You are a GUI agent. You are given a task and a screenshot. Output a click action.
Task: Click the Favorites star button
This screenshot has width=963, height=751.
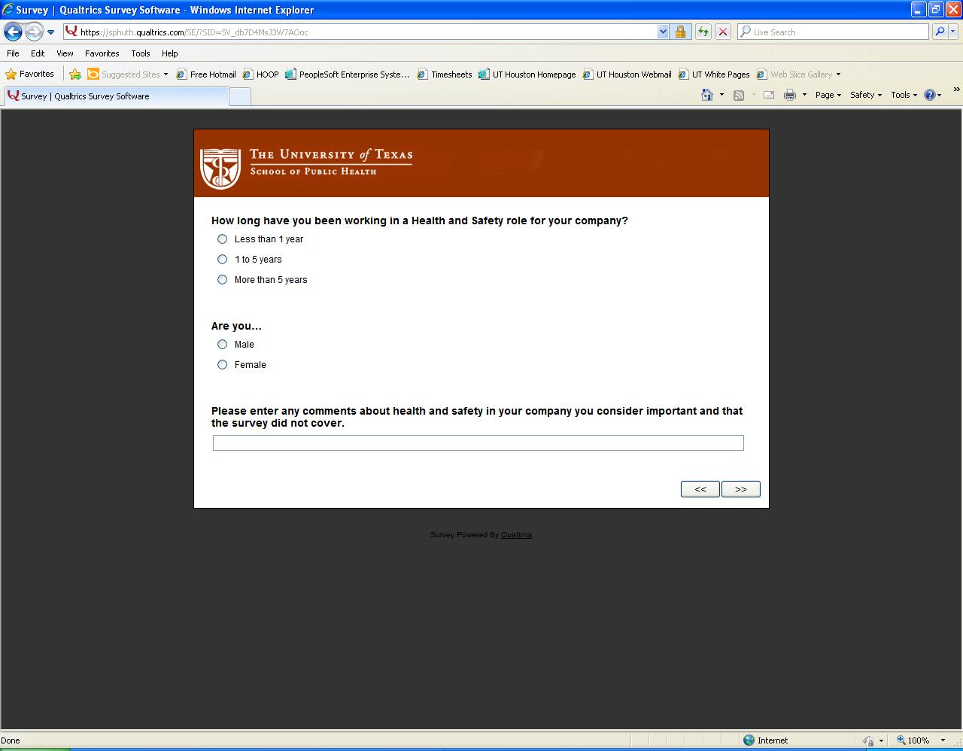(x=30, y=74)
